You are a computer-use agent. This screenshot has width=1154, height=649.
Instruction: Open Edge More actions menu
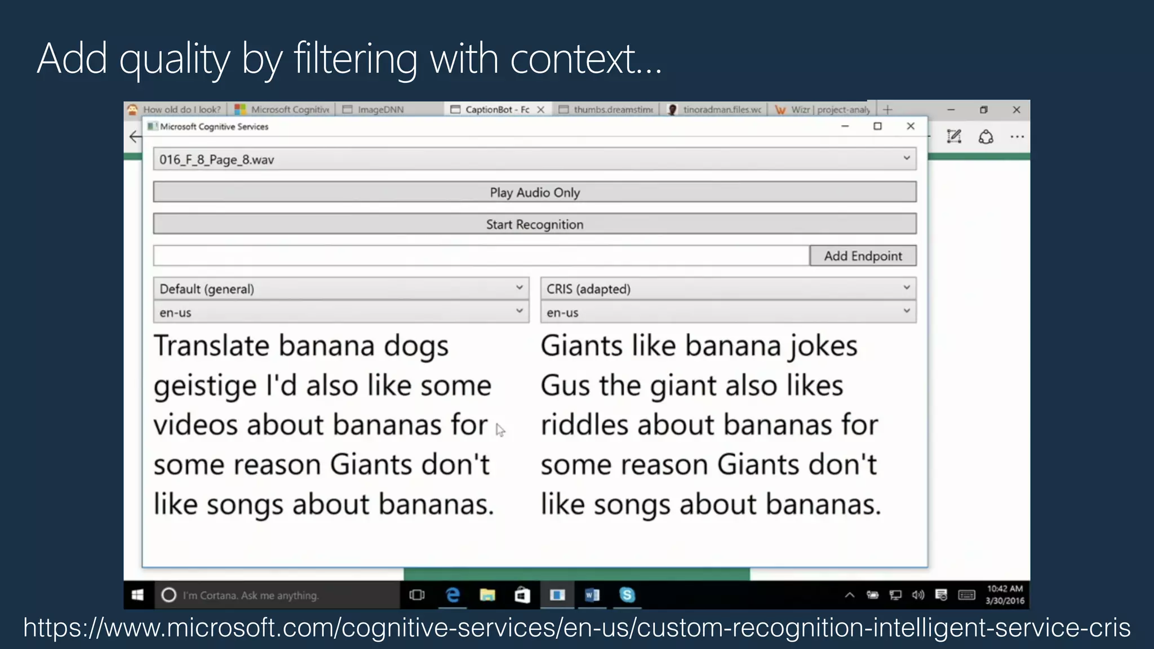click(1017, 136)
